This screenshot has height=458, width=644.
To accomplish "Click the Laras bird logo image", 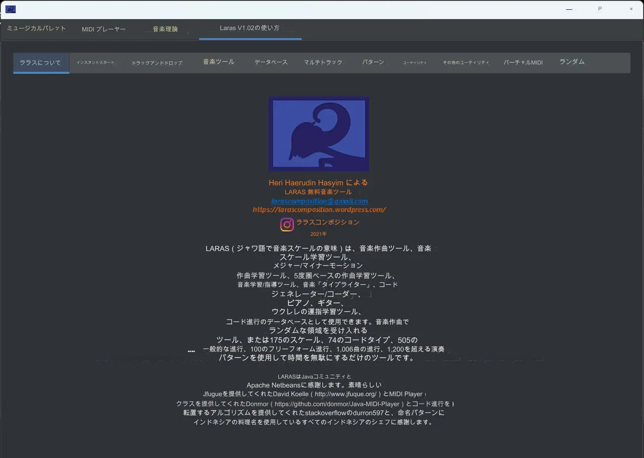I will pyautogui.click(x=319, y=134).
